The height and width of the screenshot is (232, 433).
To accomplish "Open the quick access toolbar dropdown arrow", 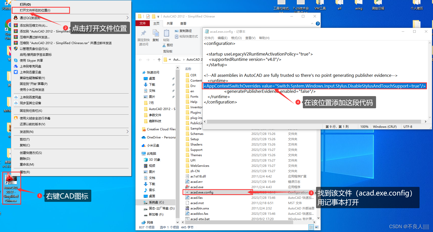I will click(x=158, y=17).
